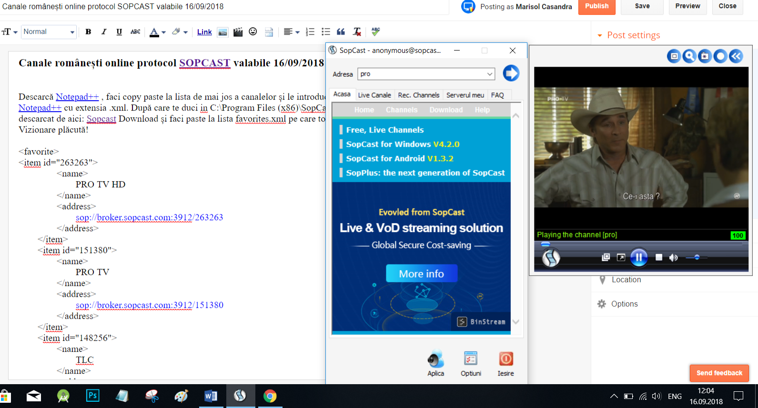The image size is (758, 408).
Task: Open the insert emoji smiley icon
Action: point(253,31)
